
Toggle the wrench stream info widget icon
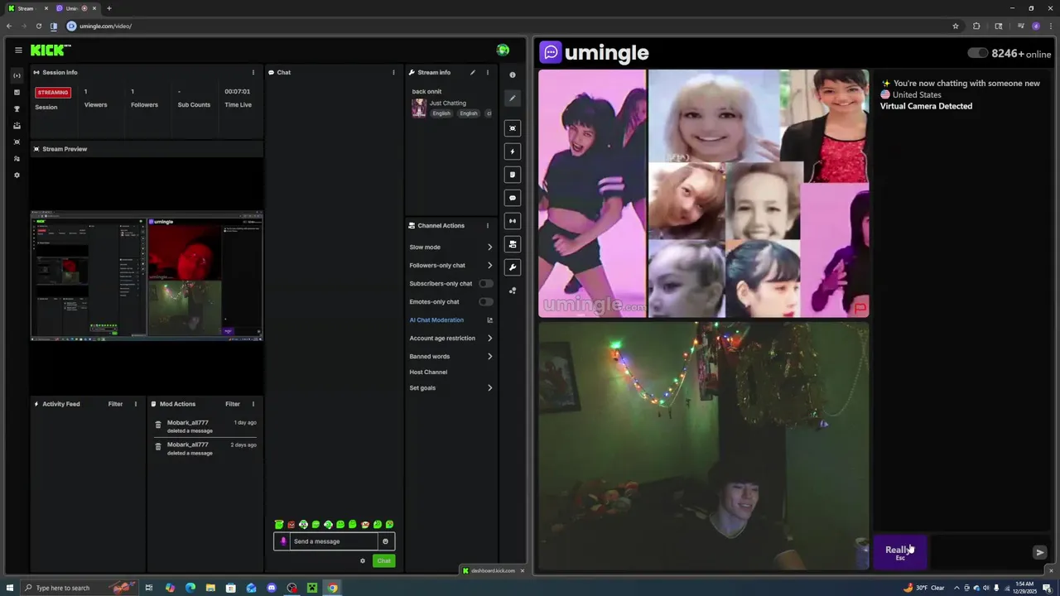pos(513,267)
